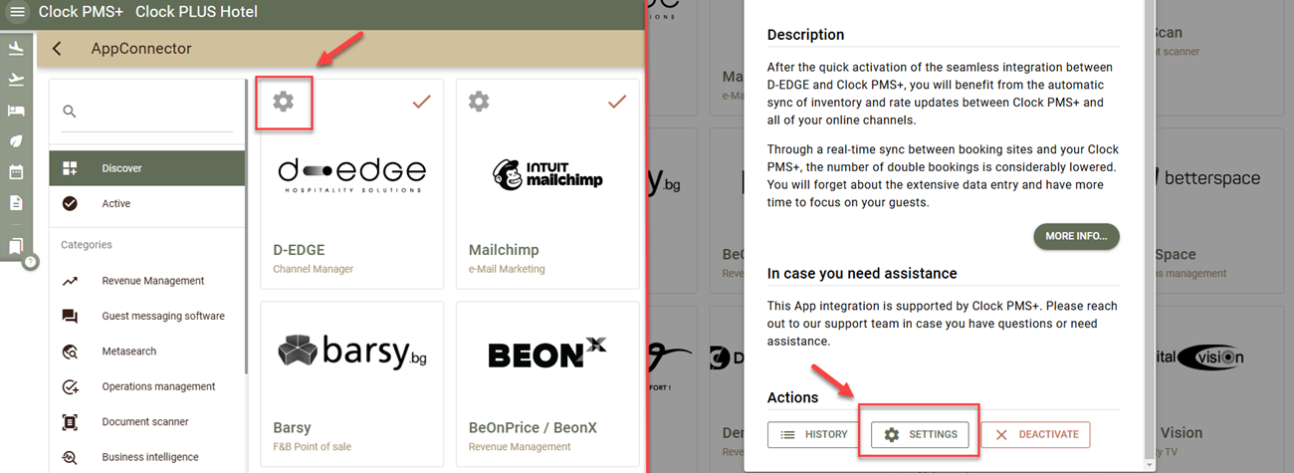Click the leaf icon in sidebar

click(x=15, y=141)
